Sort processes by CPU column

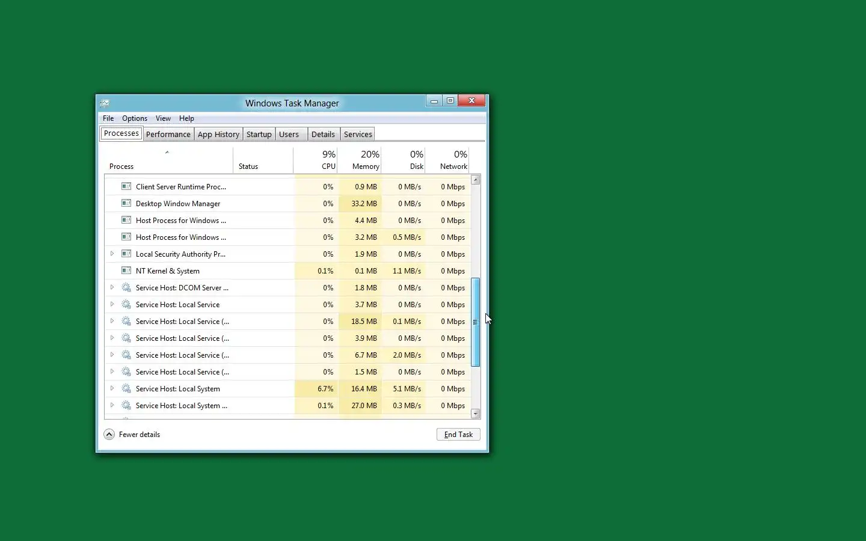(316, 160)
